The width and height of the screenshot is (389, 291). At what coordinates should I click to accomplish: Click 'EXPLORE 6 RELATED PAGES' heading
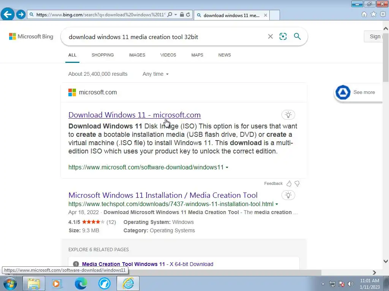pos(98,249)
